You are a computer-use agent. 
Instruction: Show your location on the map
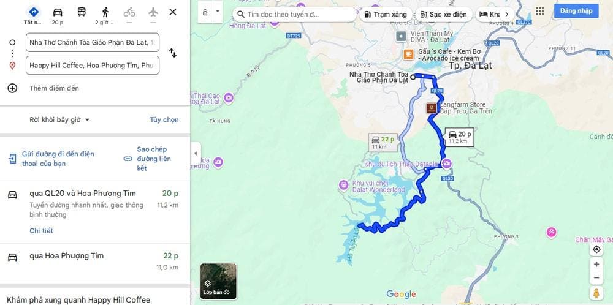596,249
